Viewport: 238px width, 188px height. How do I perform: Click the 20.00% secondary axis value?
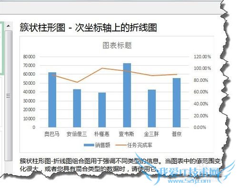pos(201,116)
